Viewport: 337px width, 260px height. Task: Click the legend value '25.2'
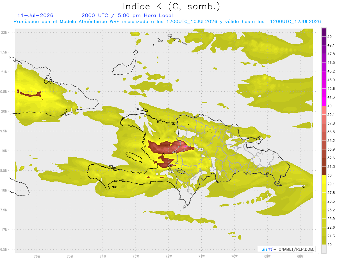pos(331,210)
